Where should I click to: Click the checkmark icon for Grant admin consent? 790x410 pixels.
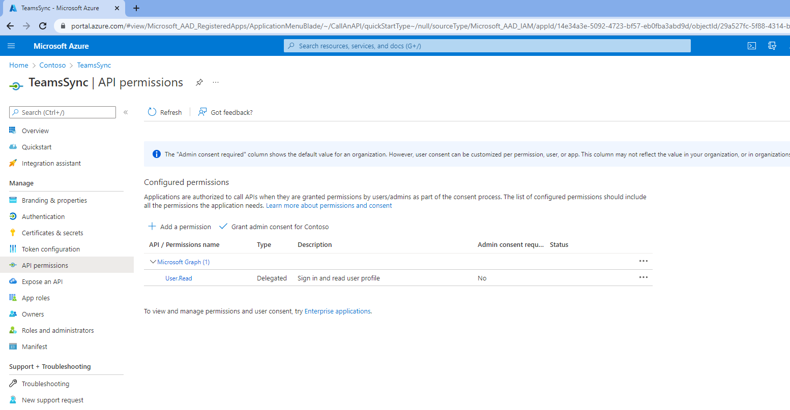point(223,226)
